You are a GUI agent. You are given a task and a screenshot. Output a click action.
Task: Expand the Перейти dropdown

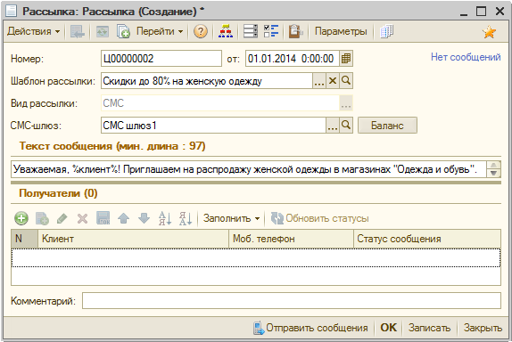(160, 32)
